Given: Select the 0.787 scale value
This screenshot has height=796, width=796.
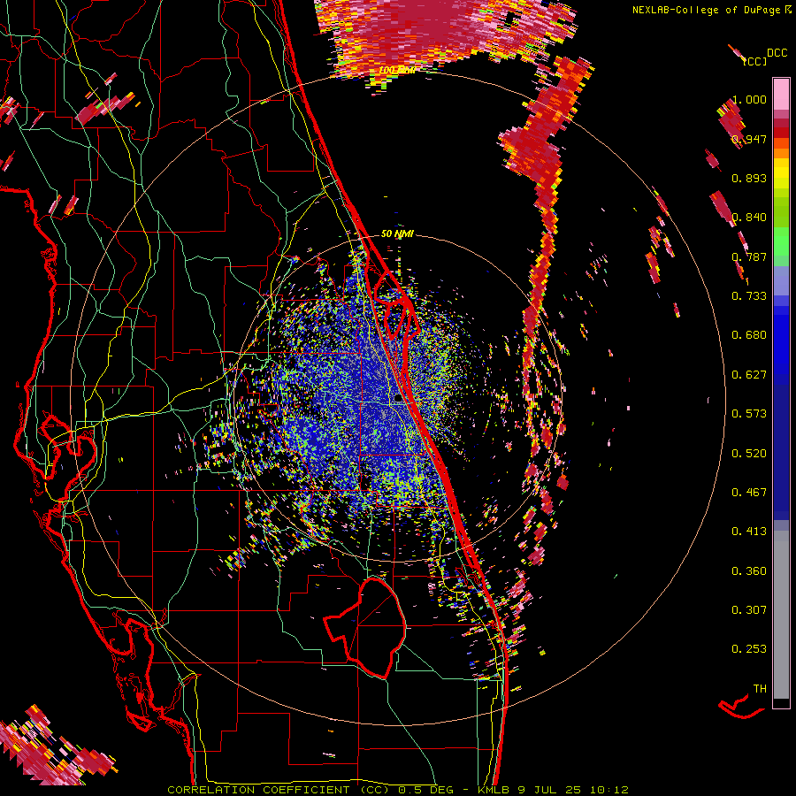Looking at the screenshot, I should pyautogui.click(x=749, y=256).
